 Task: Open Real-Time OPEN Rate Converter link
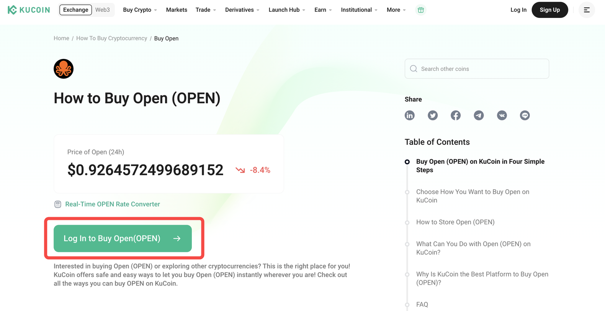point(112,204)
